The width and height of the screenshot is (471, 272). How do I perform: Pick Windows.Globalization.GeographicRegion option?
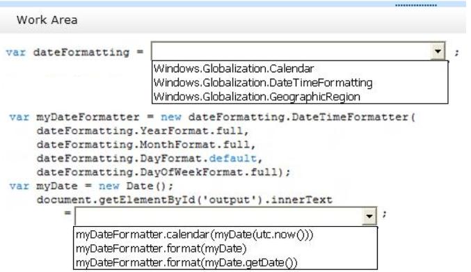257,97
